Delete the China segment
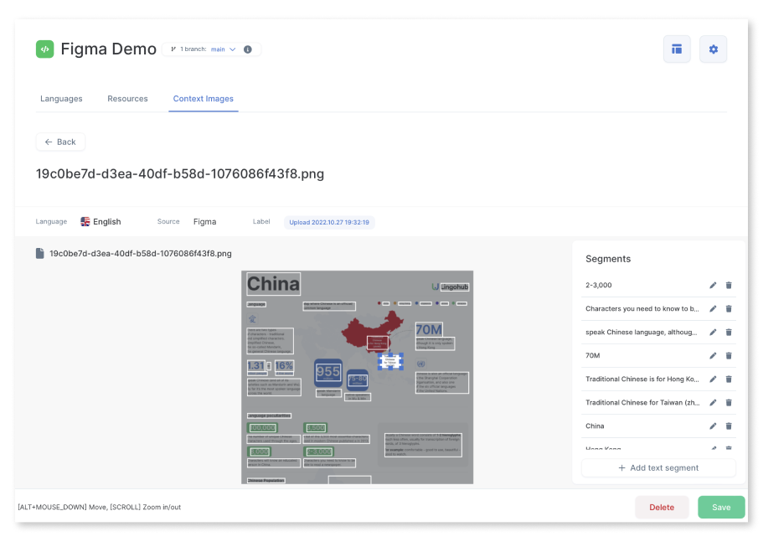Image resolution: width=763 pixels, height=542 pixels. pyautogui.click(x=729, y=426)
